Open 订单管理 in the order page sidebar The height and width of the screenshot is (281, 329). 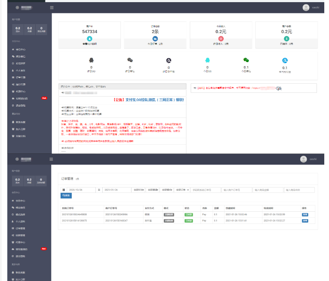21,228
